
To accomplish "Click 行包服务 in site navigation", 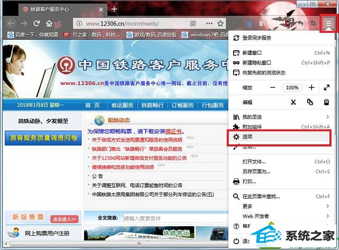I will pos(213,105).
